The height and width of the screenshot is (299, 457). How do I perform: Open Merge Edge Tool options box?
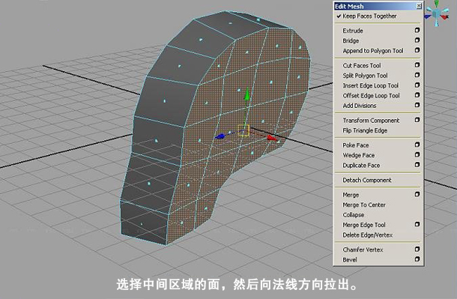[x=417, y=224]
